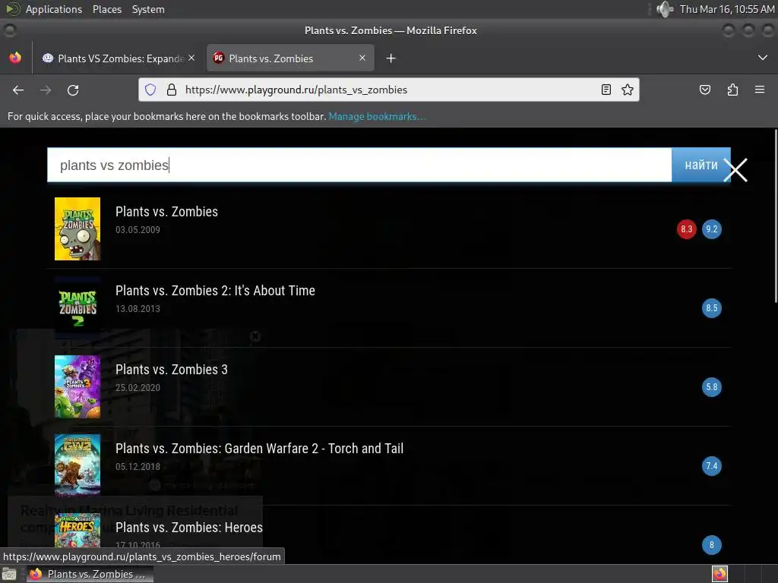Open the Plants vs. Zombies cover thumbnail

click(77, 228)
